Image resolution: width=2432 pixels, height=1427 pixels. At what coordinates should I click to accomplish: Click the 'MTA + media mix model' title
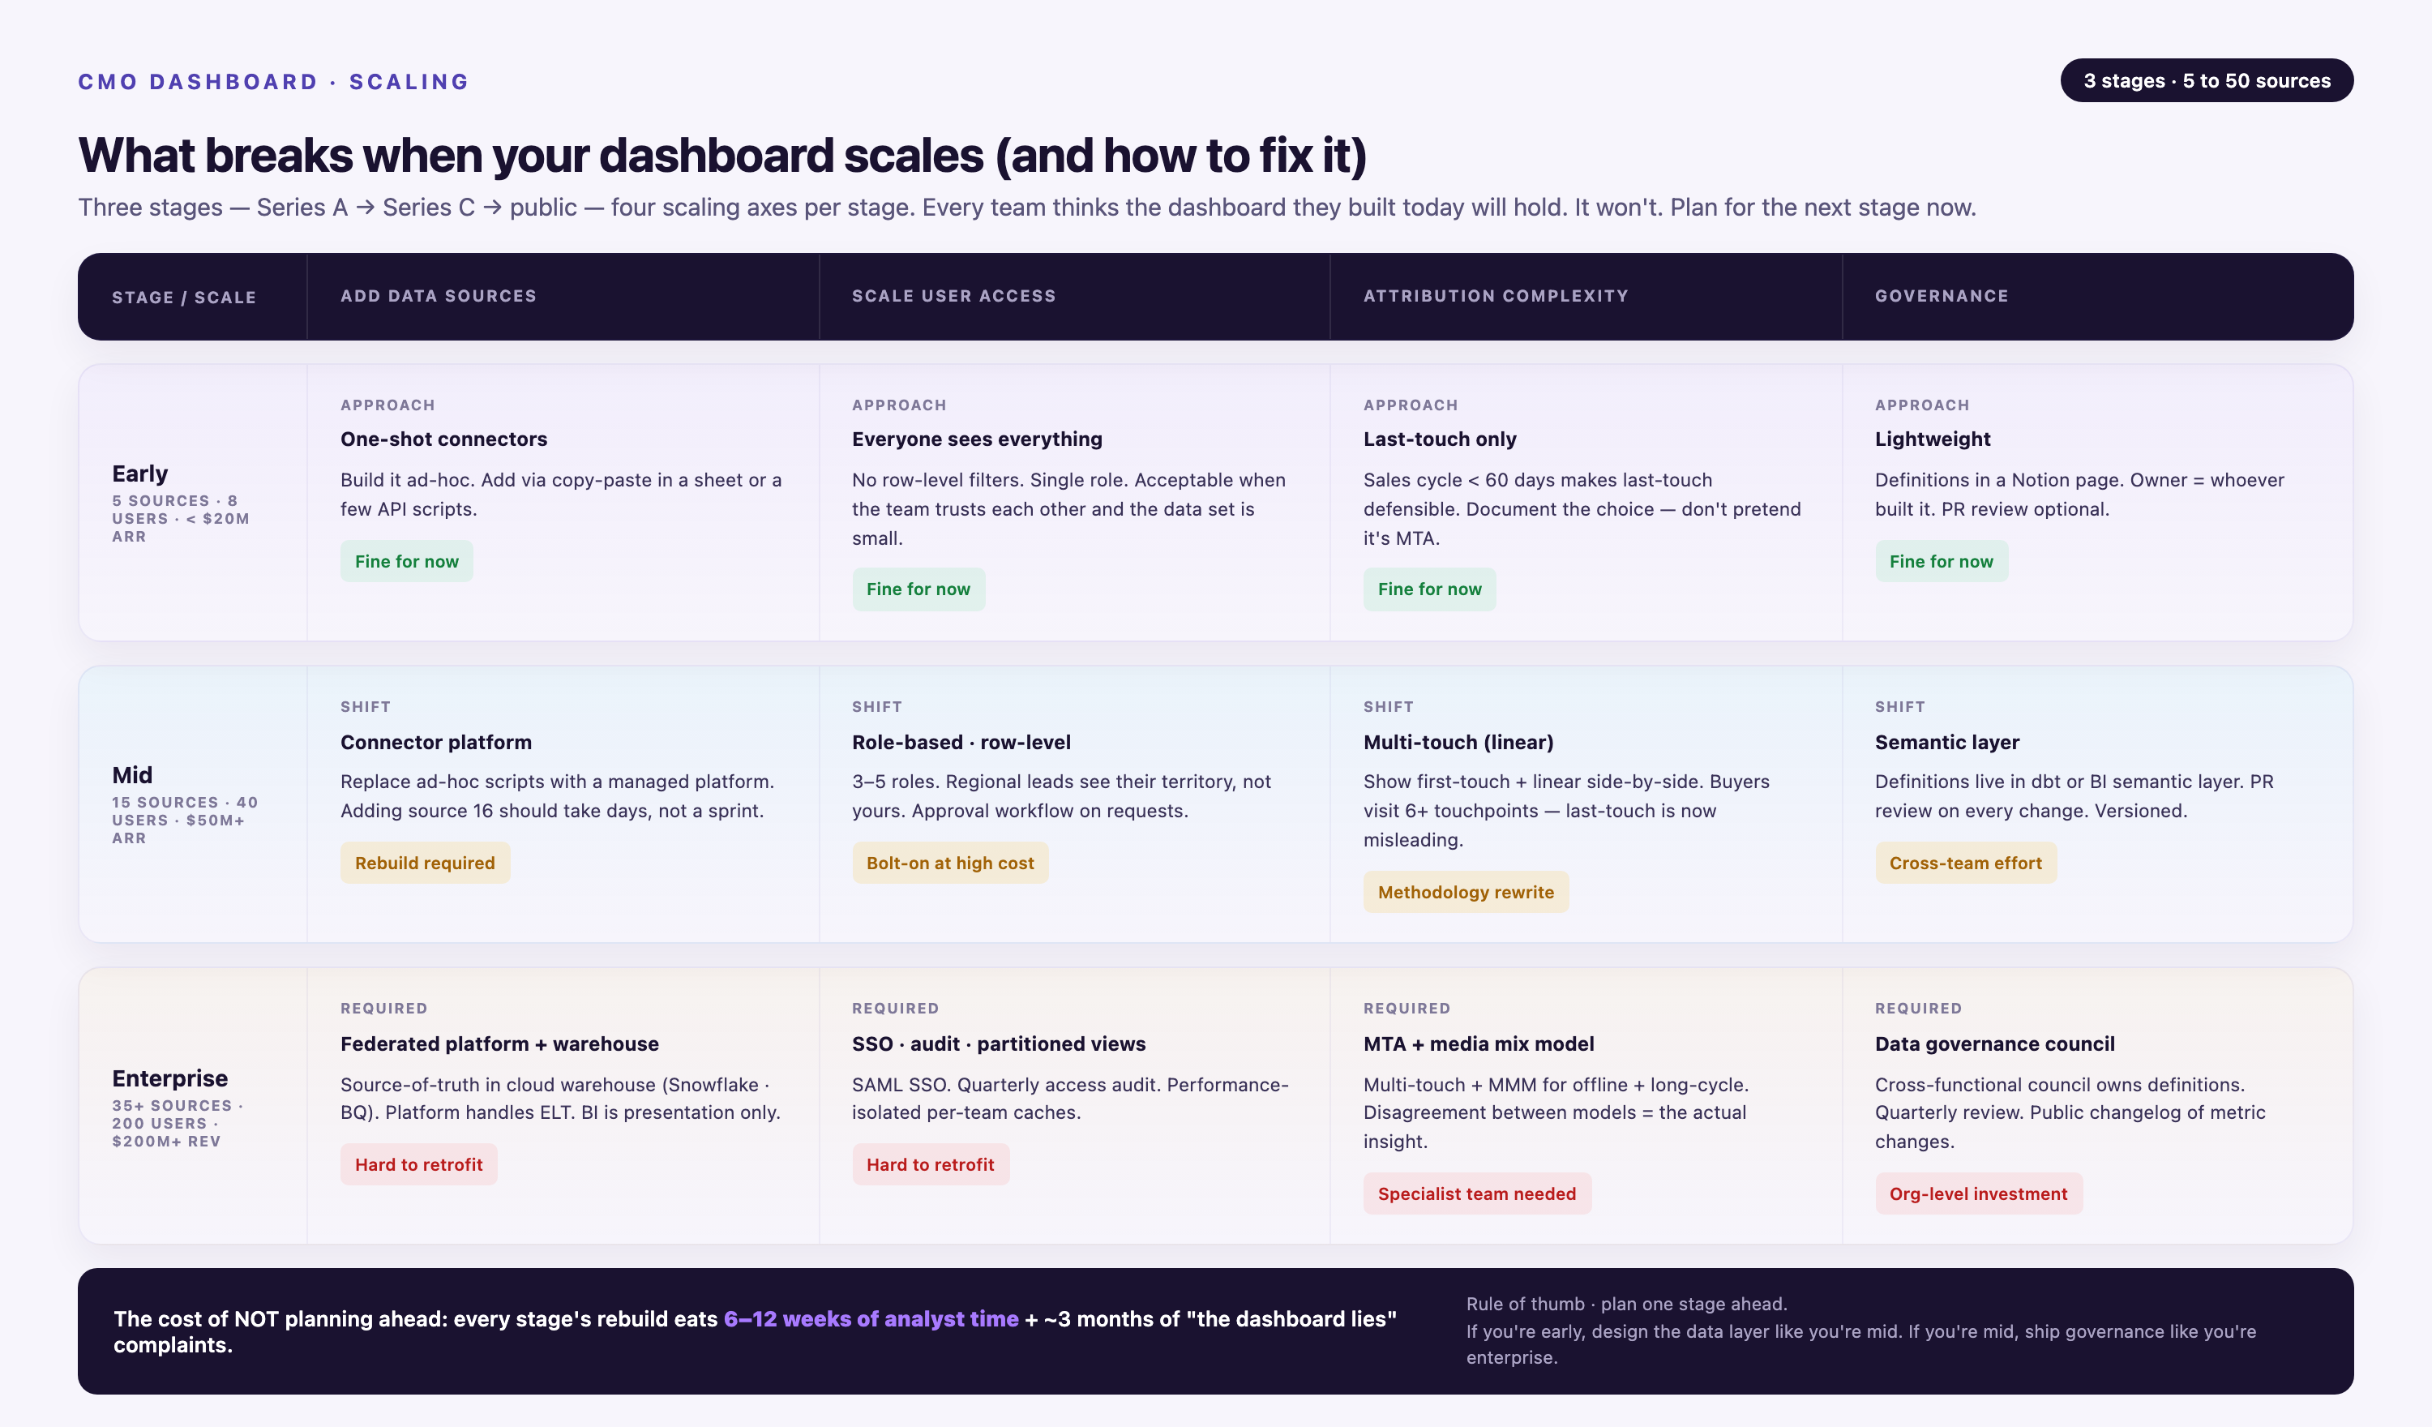coord(1478,1043)
